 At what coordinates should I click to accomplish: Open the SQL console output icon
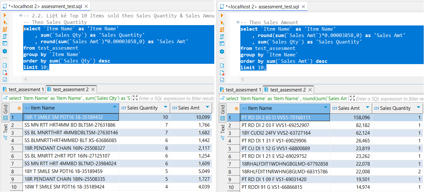4,44
